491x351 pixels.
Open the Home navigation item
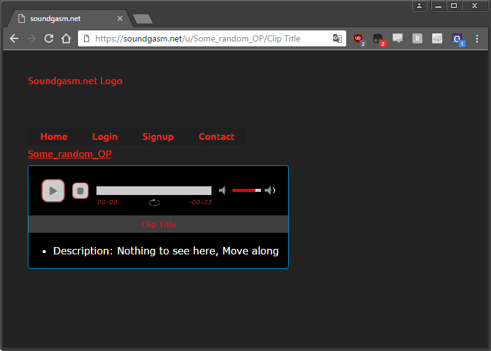point(54,137)
